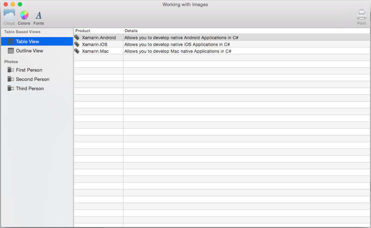
Task: Click the green zoom window button
Action: tap(20, 4)
